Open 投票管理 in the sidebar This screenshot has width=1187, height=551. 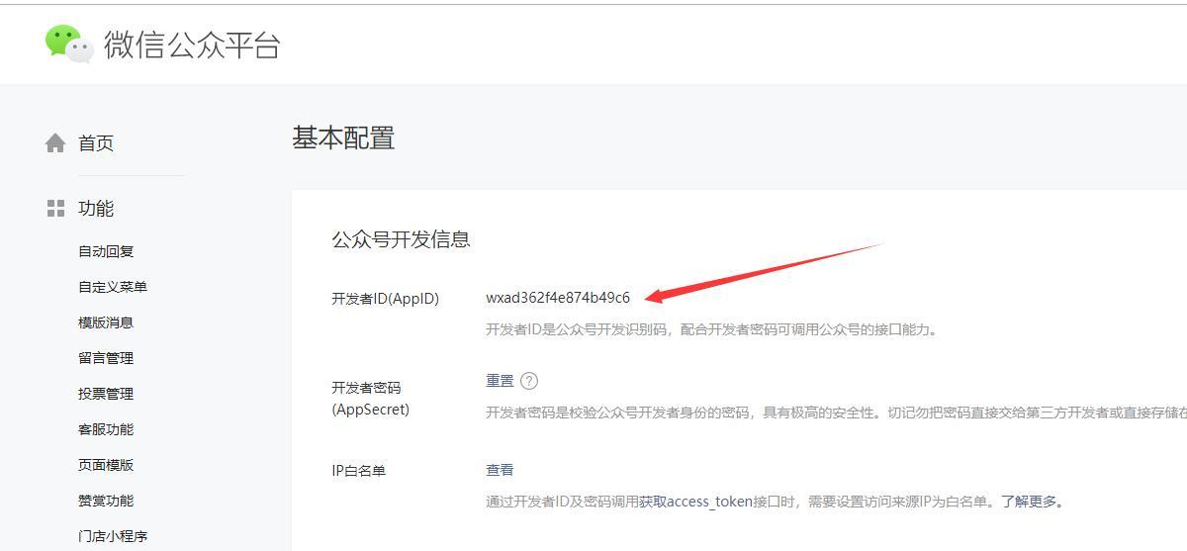tap(106, 394)
